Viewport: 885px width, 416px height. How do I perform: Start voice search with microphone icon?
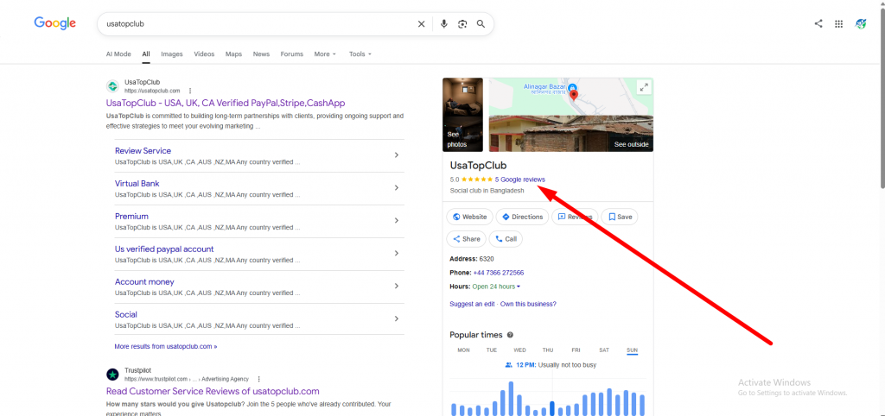point(443,23)
